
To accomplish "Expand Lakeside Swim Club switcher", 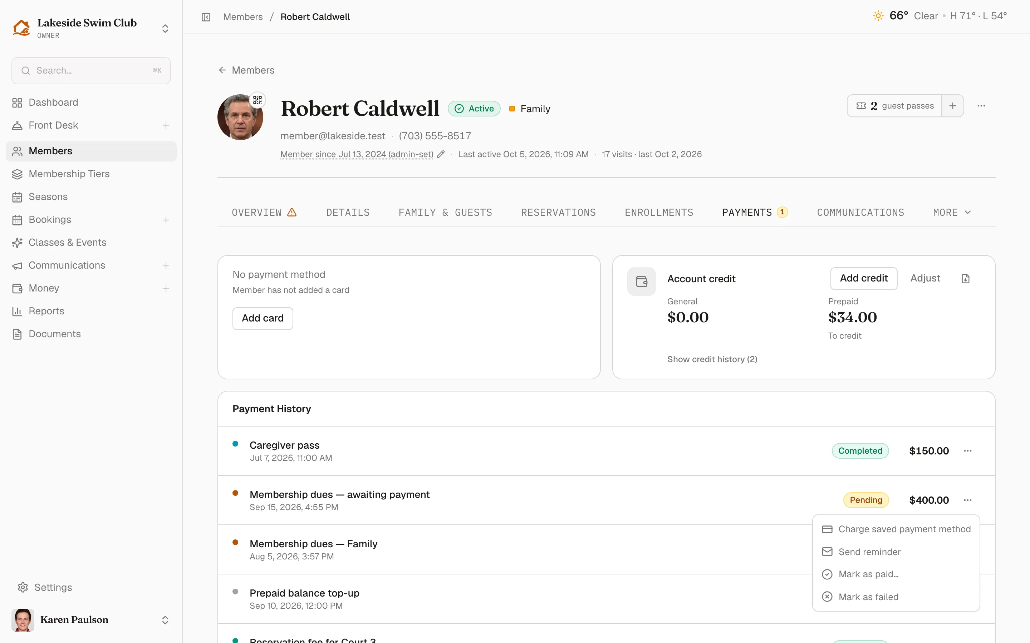I will (x=91, y=28).
